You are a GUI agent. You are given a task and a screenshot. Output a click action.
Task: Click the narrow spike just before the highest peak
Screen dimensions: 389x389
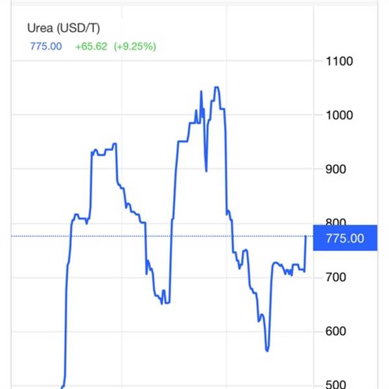(x=201, y=91)
